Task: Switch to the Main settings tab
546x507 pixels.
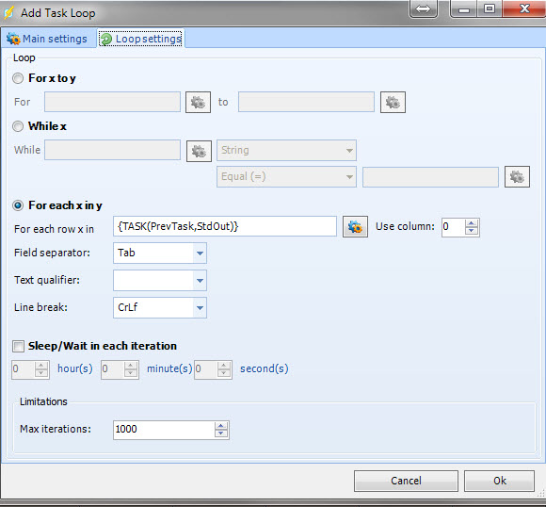Action: coord(48,39)
